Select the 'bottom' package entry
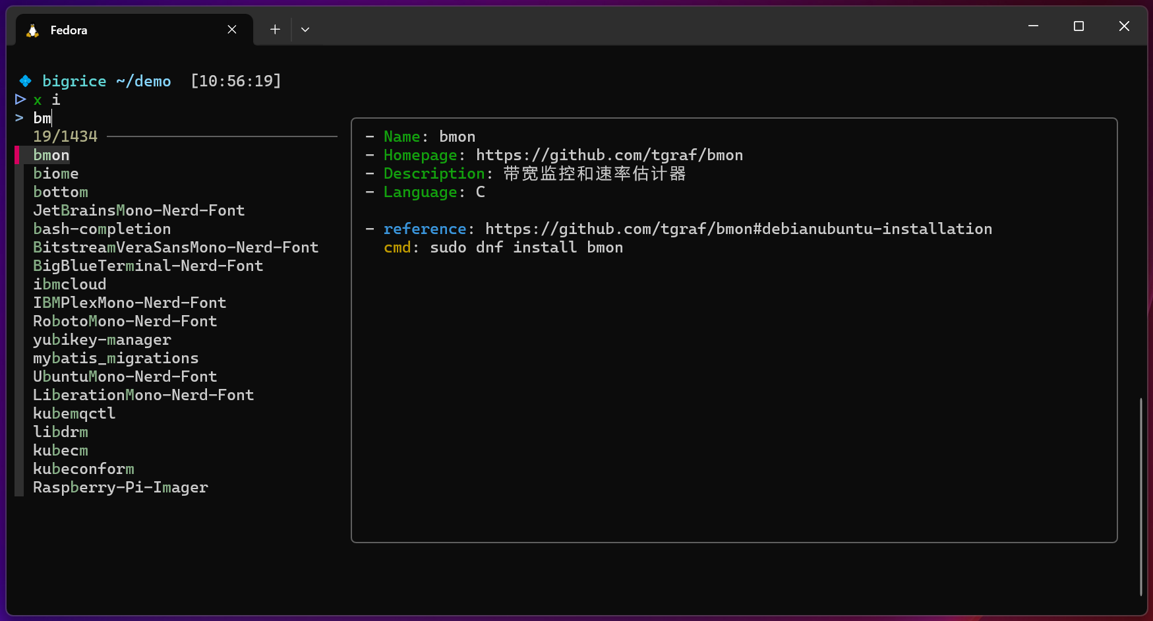The height and width of the screenshot is (621, 1153). [x=60, y=192]
